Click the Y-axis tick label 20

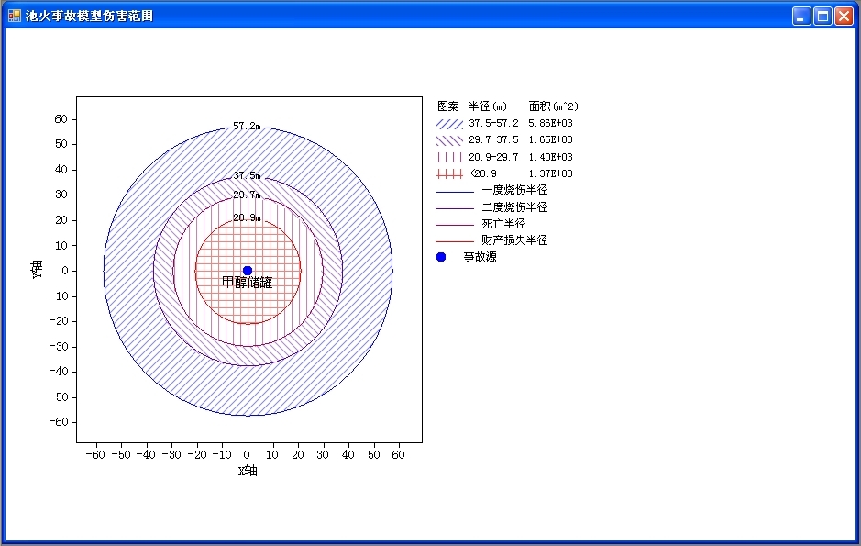click(61, 219)
